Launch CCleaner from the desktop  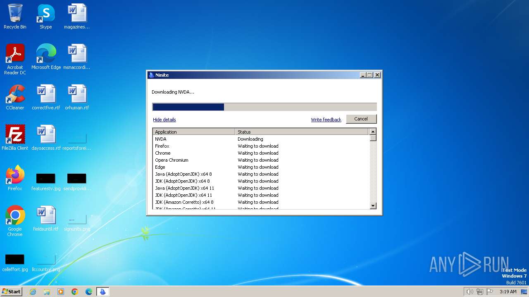(x=15, y=97)
